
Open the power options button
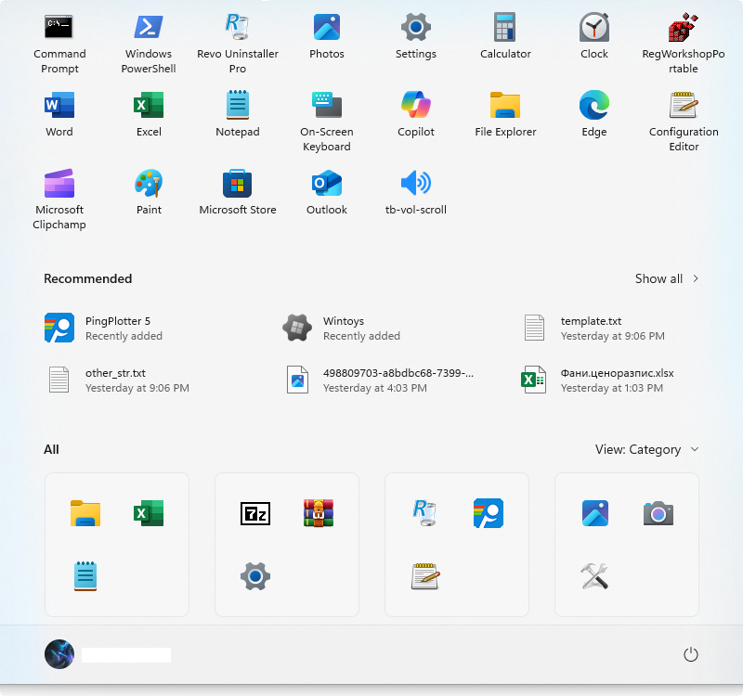coord(690,654)
